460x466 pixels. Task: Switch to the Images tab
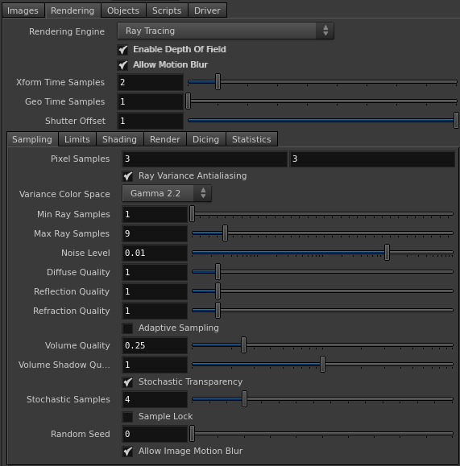pyautogui.click(x=23, y=10)
